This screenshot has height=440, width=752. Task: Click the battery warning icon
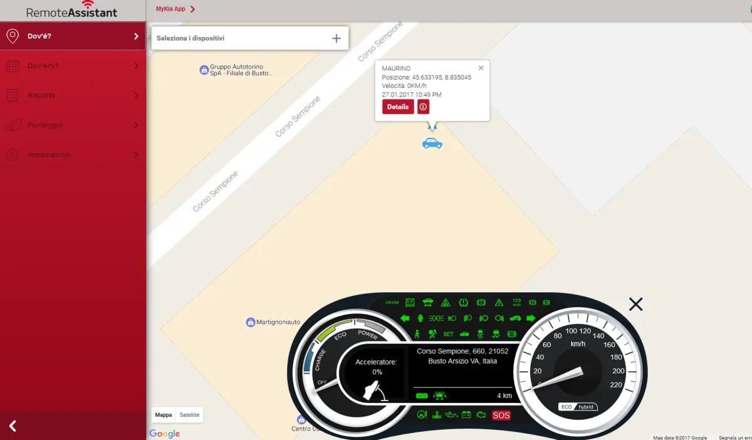point(466,415)
